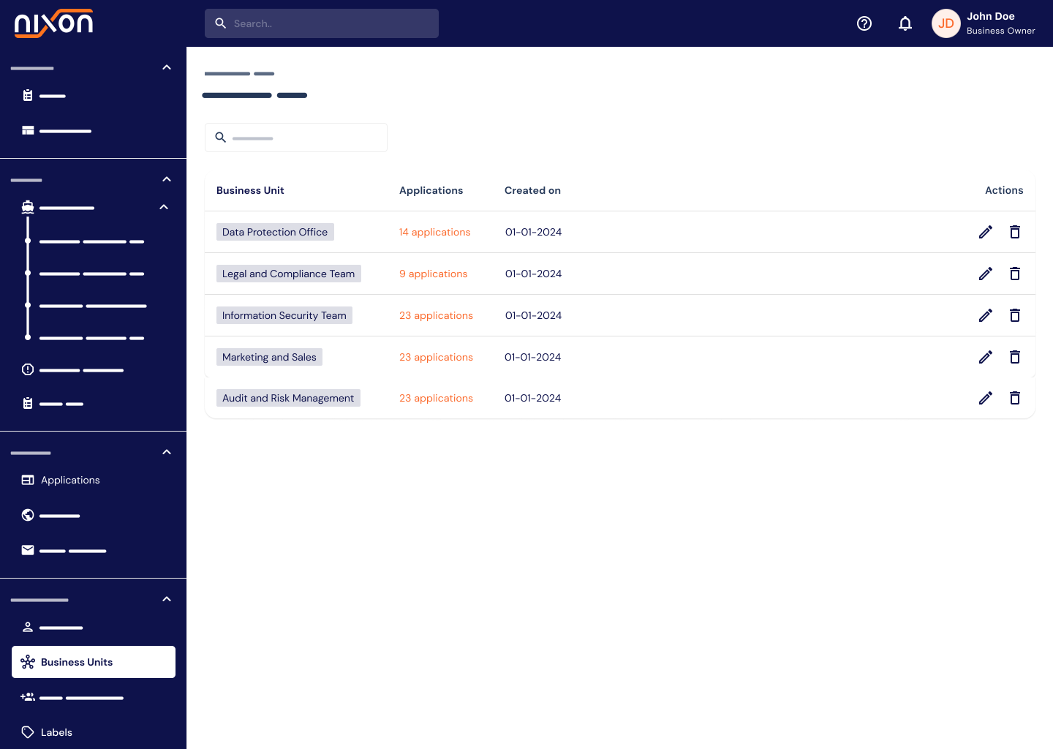Screen dimensions: 1053x749
Task: Collapse the first sidebar section chevron
Action: pyautogui.click(x=167, y=67)
